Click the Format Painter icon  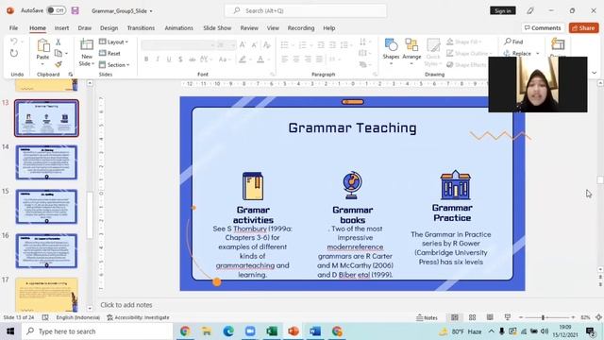click(59, 64)
